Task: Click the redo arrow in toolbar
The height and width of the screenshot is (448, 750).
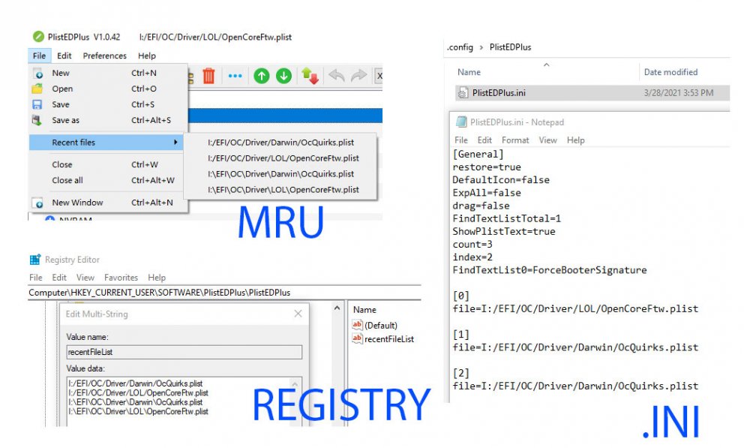Action: pyautogui.click(x=358, y=76)
